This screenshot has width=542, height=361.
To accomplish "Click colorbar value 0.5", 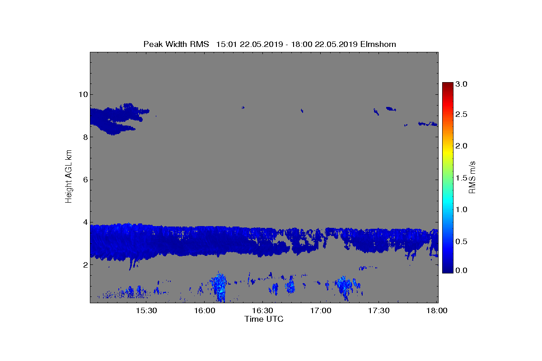I will click(x=461, y=241).
